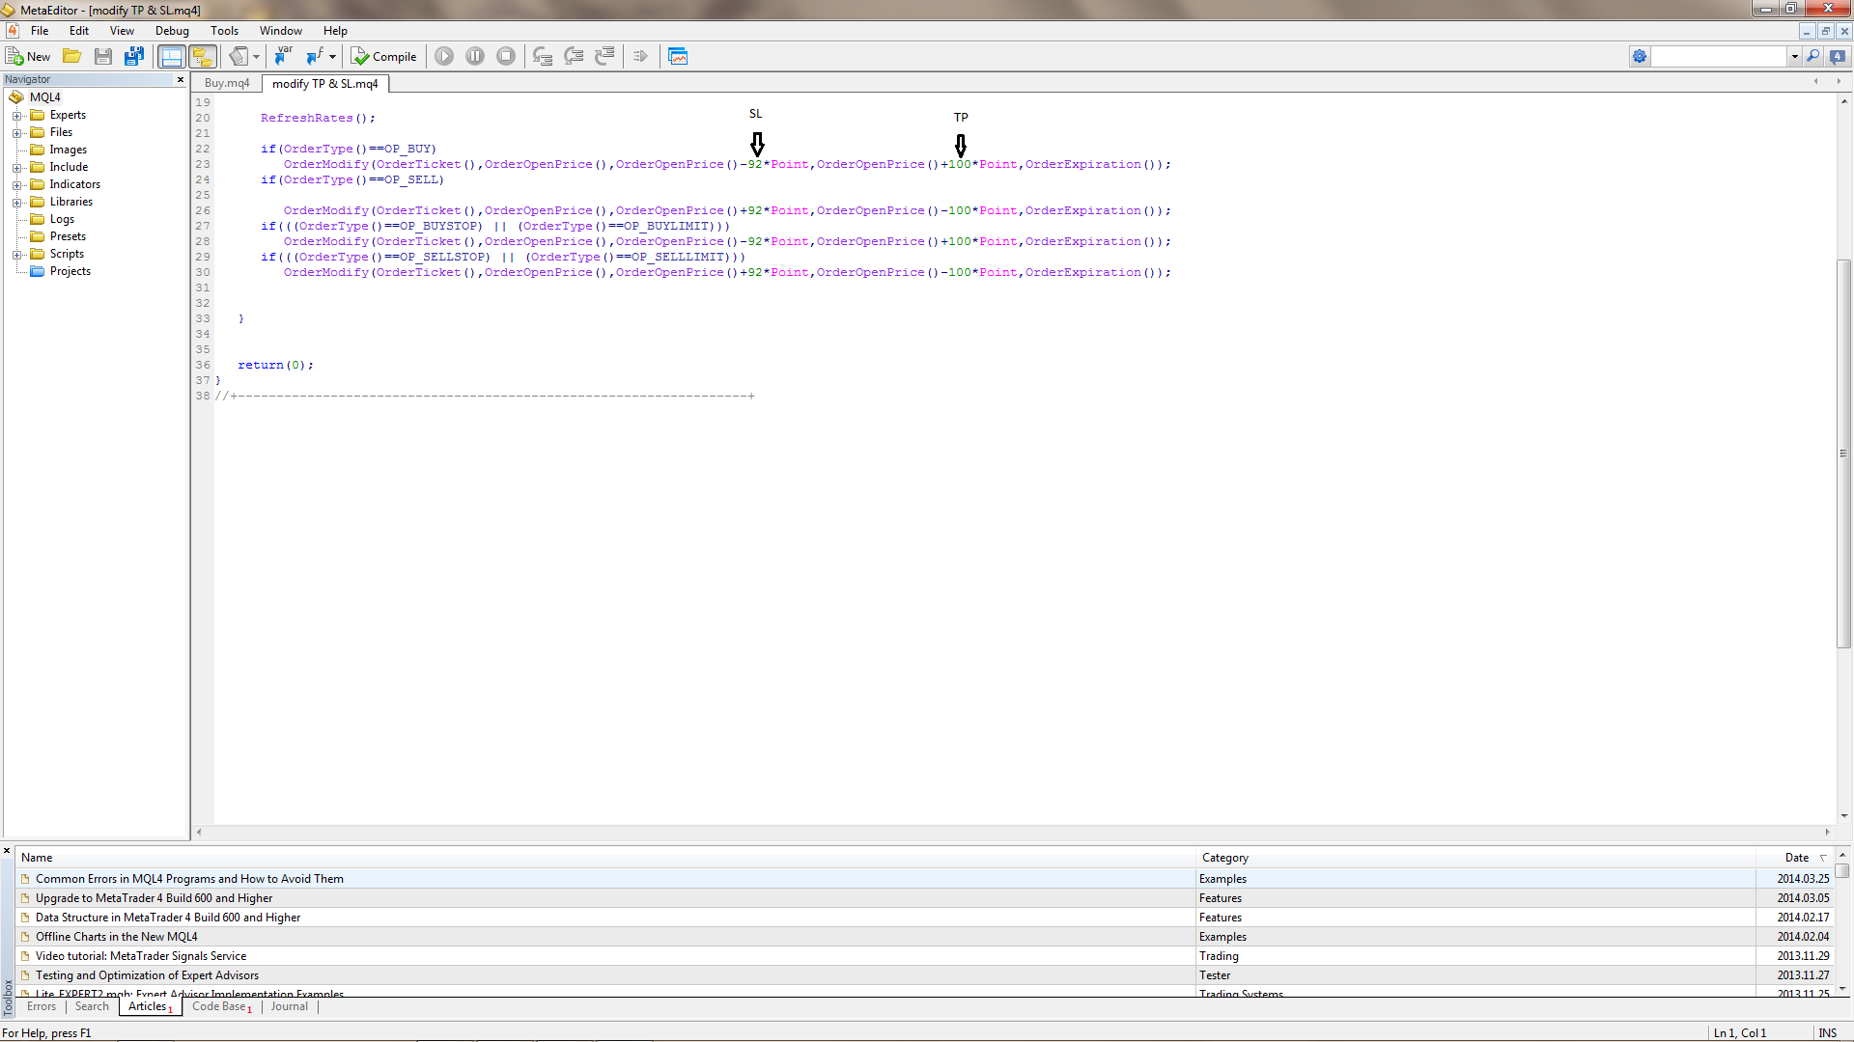Stop debugging with the stop icon
The width and height of the screenshot is (1854, 1042).
[506, 57]
